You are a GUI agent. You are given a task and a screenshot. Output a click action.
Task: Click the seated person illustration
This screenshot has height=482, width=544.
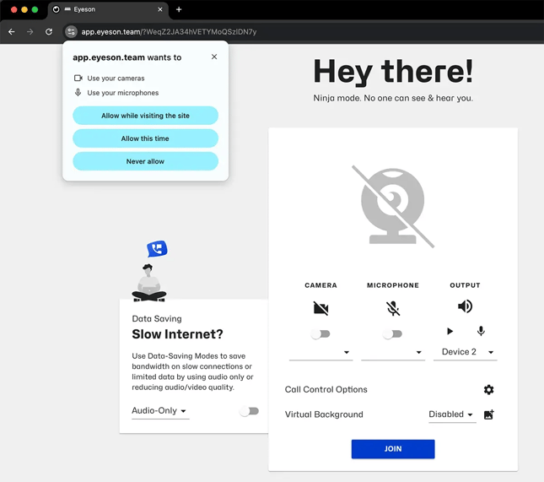pyautogui.click(x=149, y=283)
